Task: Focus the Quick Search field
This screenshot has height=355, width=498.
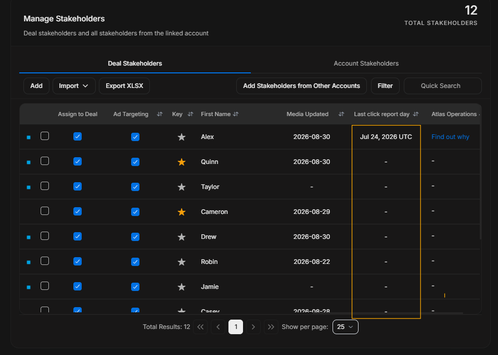Action: (x=443, y=86)
